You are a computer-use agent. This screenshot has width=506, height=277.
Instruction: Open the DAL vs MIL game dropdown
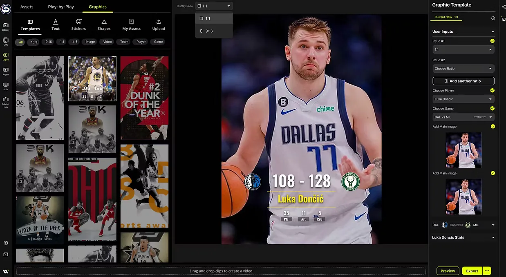[x=463, y=117]
